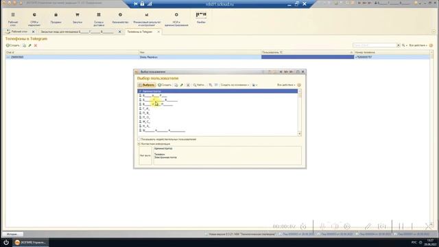Delete the record with the red X icon
This screenshot has width=439, height=247.
pyautogui.click(x=36, y=45)
